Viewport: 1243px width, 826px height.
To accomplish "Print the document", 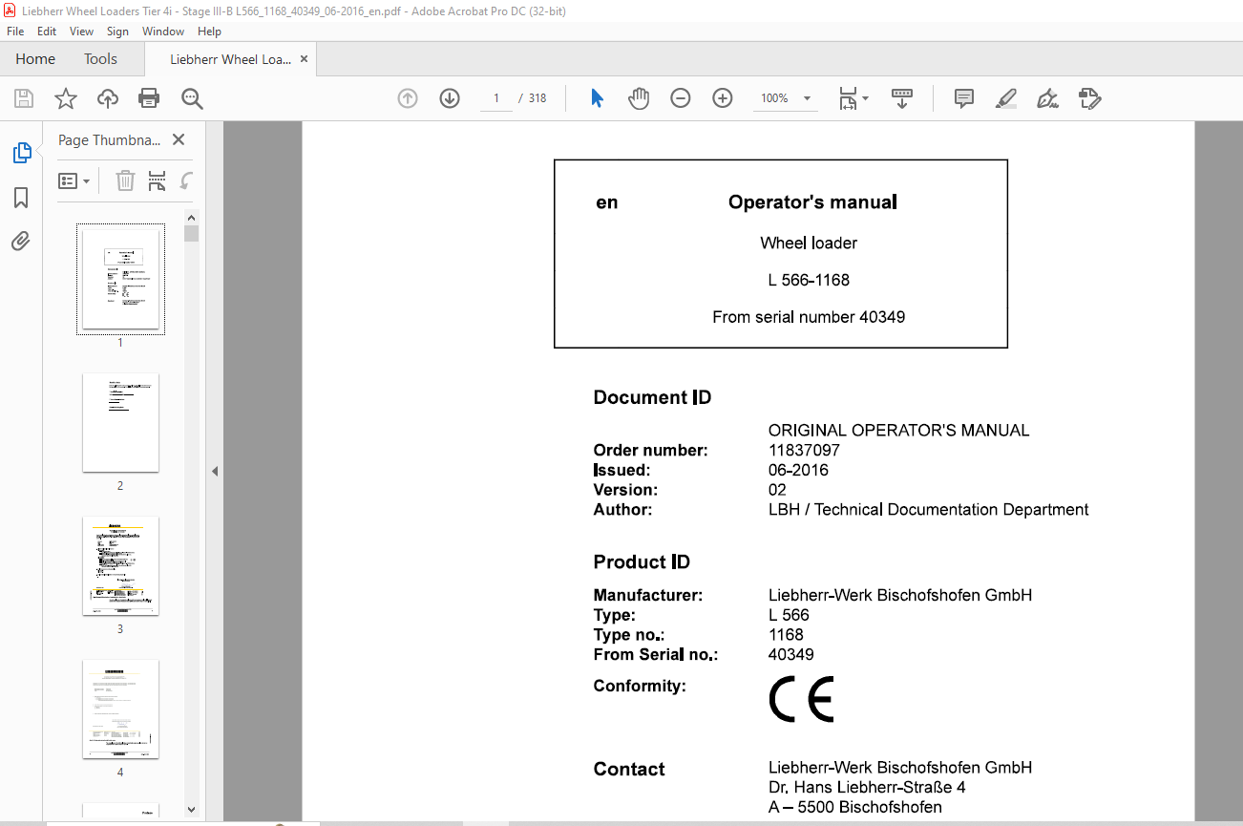I will coord(149,98).
